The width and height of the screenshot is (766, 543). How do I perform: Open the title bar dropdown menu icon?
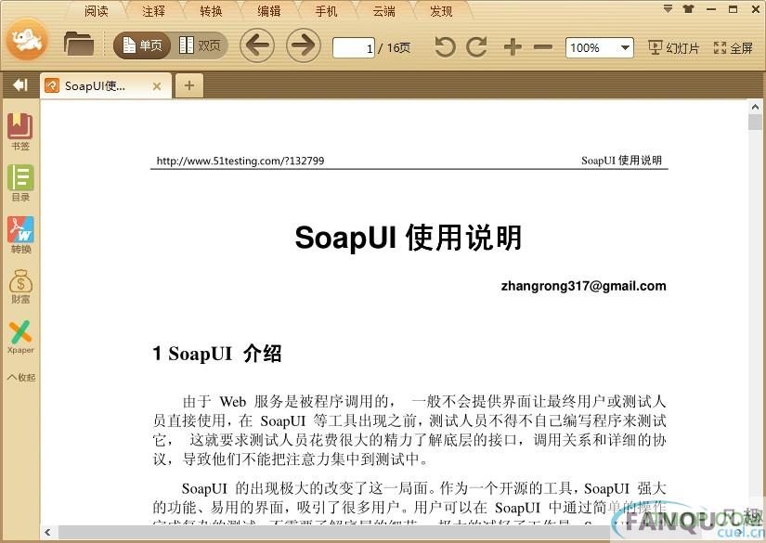coord(668,8)
